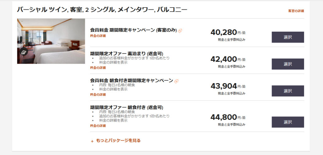This screenshot has width=323, height=155.
Task: Open 料金の詳細 under 会員料金 客室のみ rate
Action: (x=98, y=36)
